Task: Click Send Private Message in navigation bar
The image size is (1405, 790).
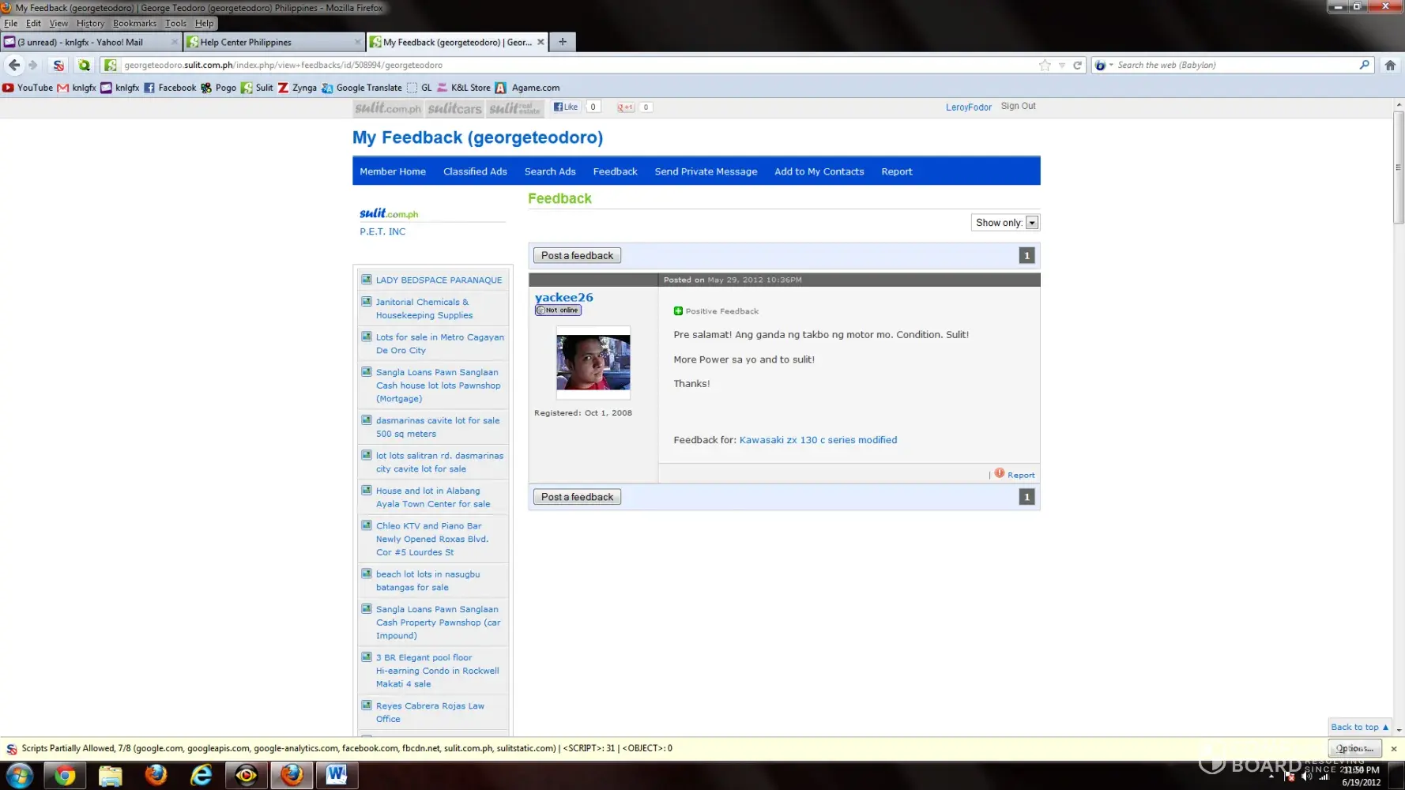Action: click(x=706, y=171)
